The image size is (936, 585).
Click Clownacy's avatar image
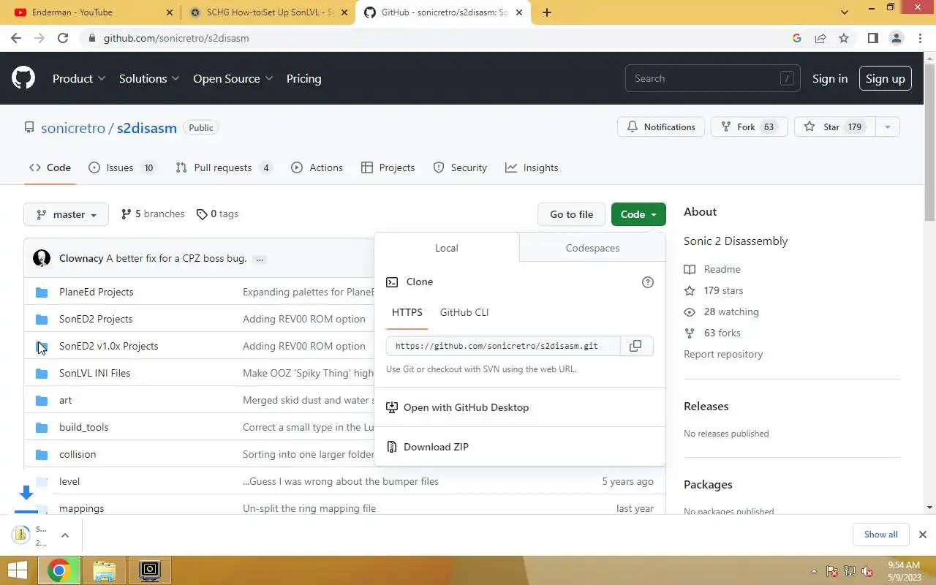42,258
